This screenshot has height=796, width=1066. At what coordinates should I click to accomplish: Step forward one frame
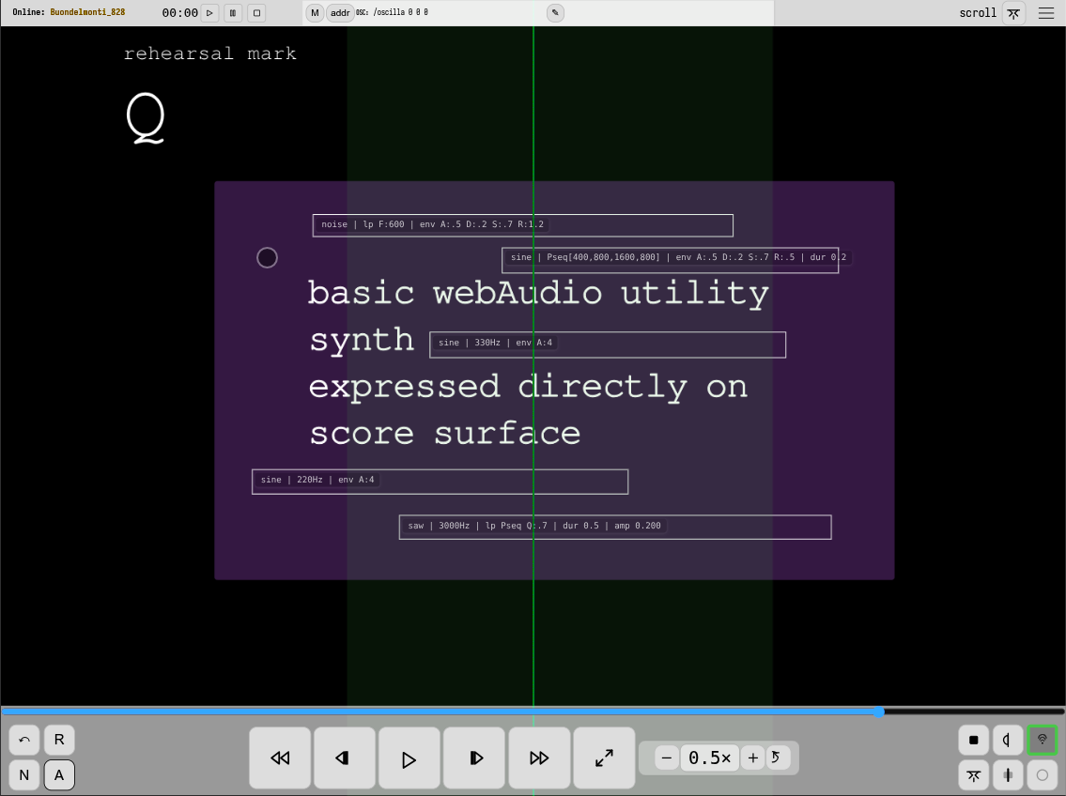tap(475, 758)
